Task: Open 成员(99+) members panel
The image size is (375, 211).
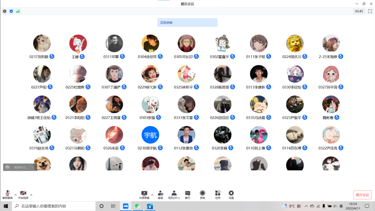Action: pos(174,194)
